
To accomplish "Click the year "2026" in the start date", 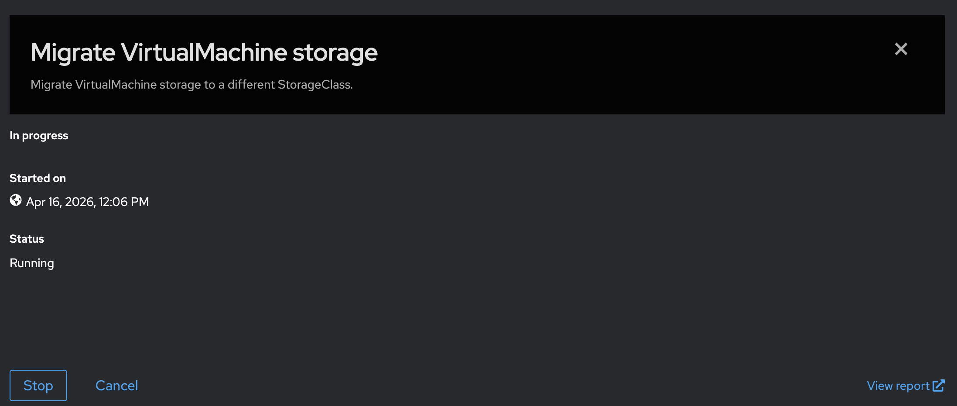I will click(80, 202).
